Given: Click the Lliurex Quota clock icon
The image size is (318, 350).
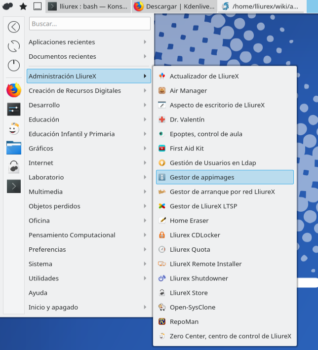Looking at the screenshot, I should 162,249.
